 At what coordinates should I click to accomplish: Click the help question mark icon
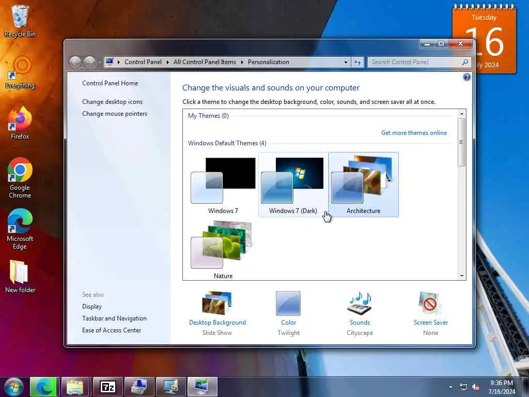[x=466, y=78]
